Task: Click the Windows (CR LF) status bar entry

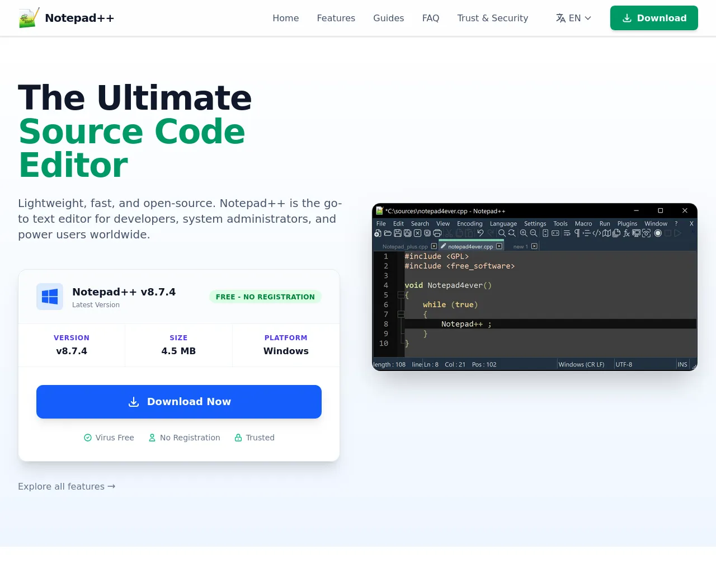Action: [x=581, y=364]
